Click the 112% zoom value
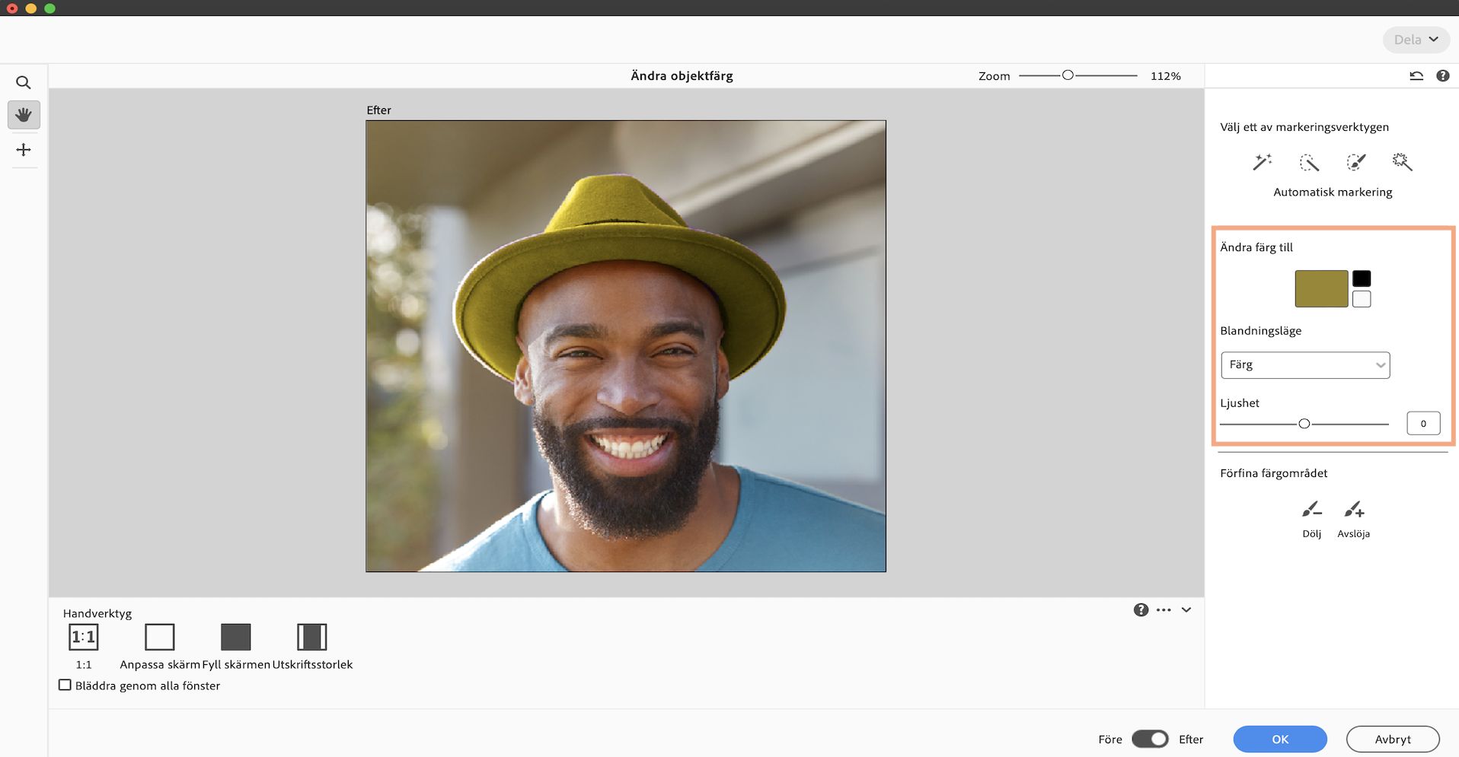Image resolution: width=1459 pixels, height=757 pixels. [x=1166, y=76]
